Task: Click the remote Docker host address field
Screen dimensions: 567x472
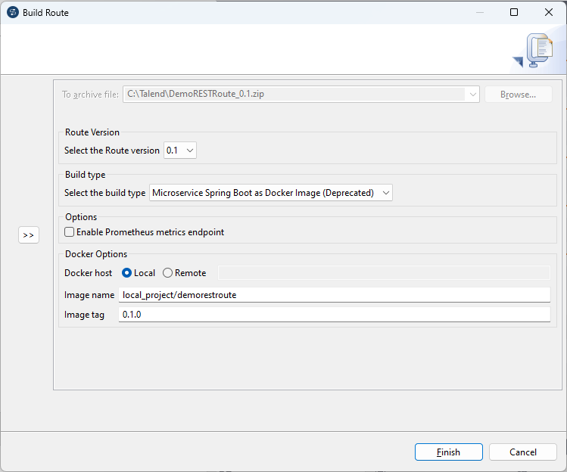Action: (384, 273)
